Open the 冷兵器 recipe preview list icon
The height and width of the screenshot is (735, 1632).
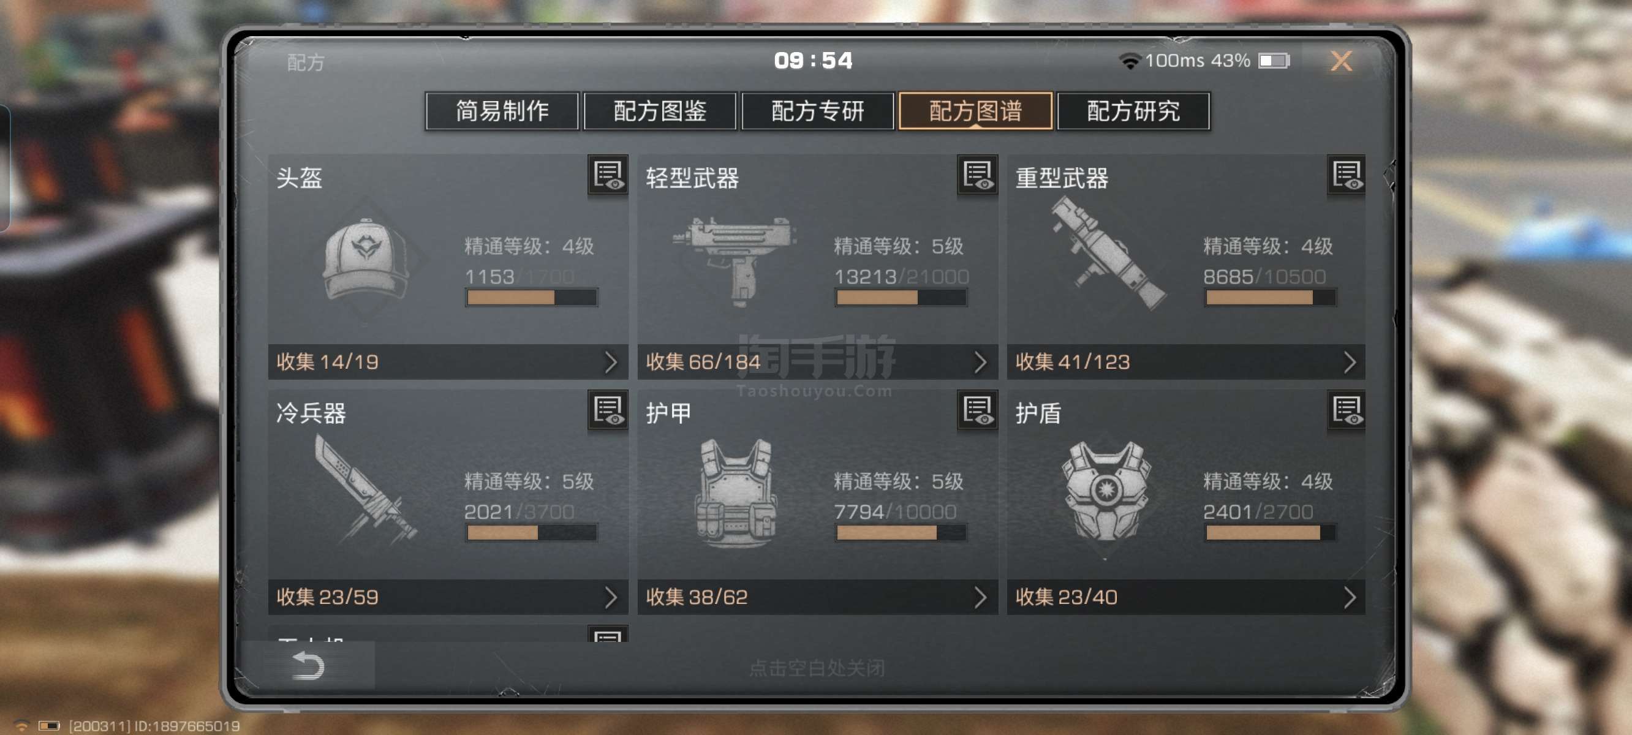[x=608, y=410]
